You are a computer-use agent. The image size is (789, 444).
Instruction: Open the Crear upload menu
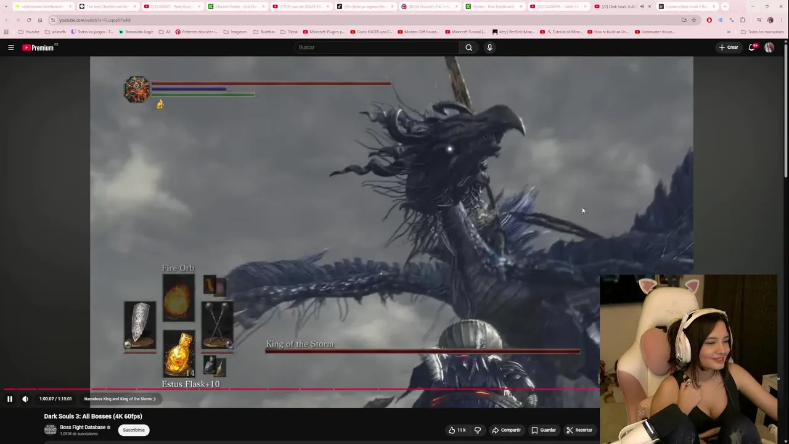[729, 47]
